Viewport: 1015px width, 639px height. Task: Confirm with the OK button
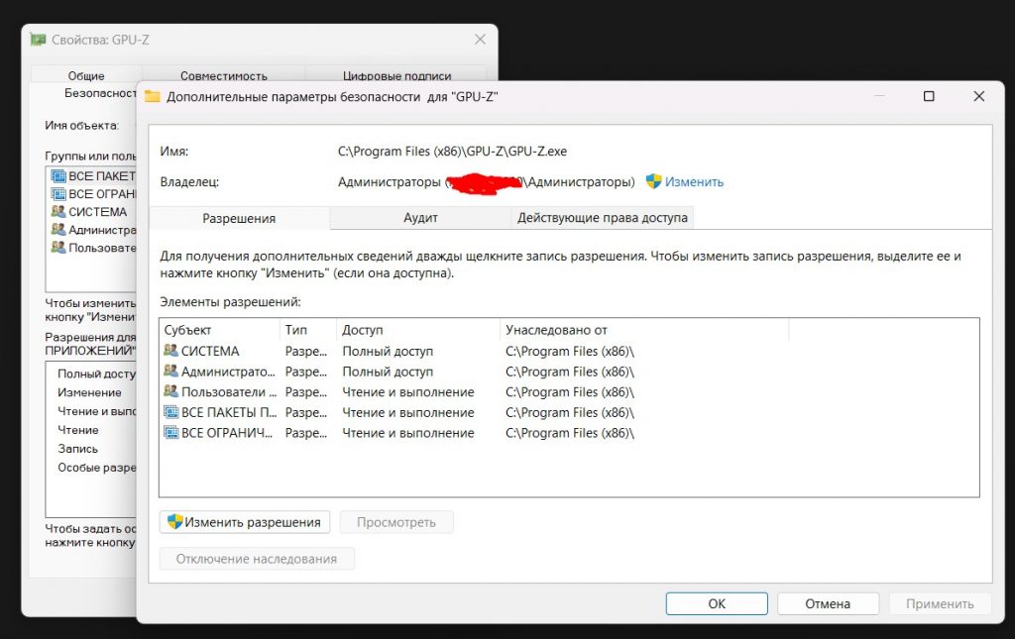(717, 603)
